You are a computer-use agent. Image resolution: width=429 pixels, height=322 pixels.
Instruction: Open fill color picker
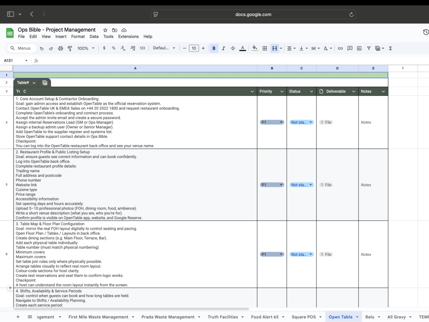[255, 49]
